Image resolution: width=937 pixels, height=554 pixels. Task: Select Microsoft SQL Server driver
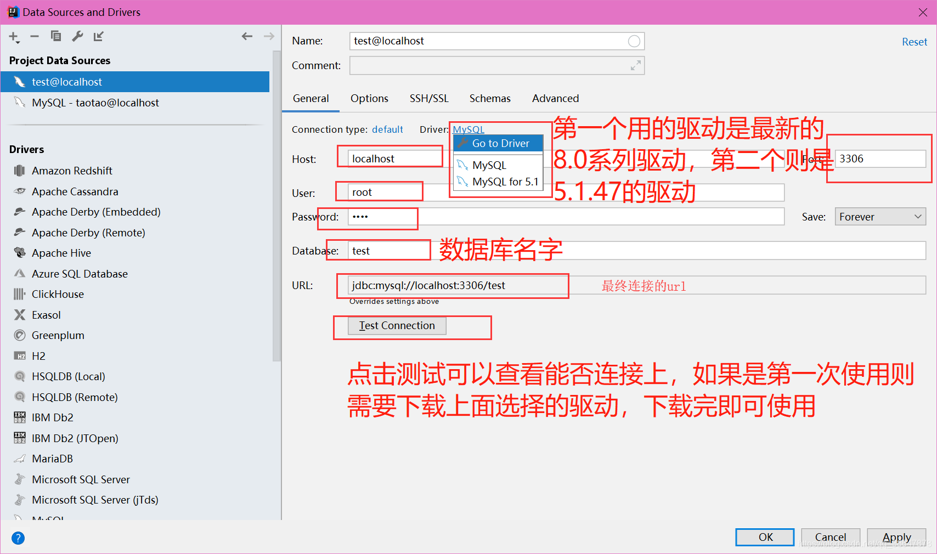click(135, 479)
